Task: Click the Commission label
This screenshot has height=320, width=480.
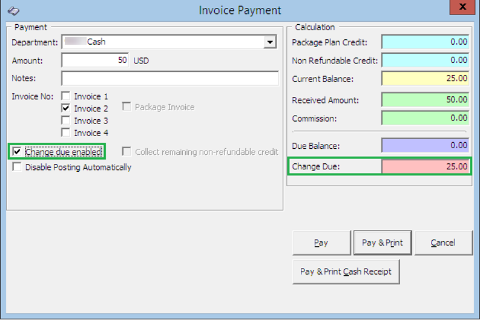Action: click(314, 119)
